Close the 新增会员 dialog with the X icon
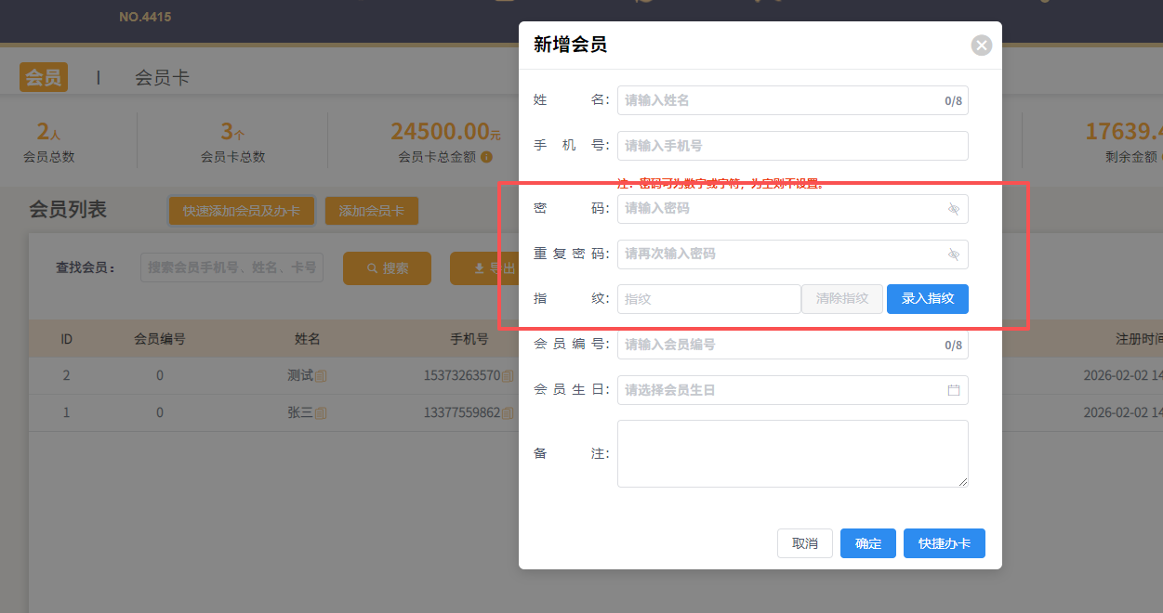The height and width of the screenshot is (613, 1163). point(981,45)
